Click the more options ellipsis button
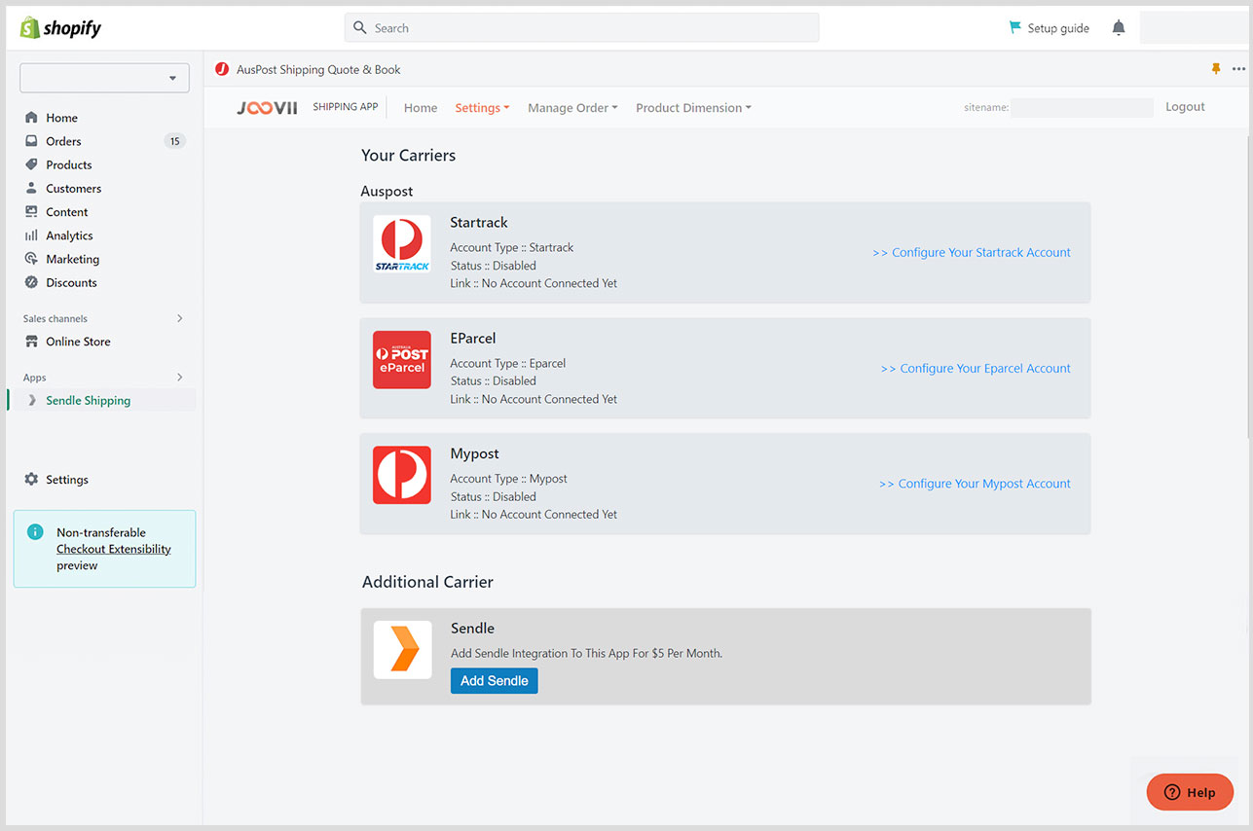 pos(1238,69)
